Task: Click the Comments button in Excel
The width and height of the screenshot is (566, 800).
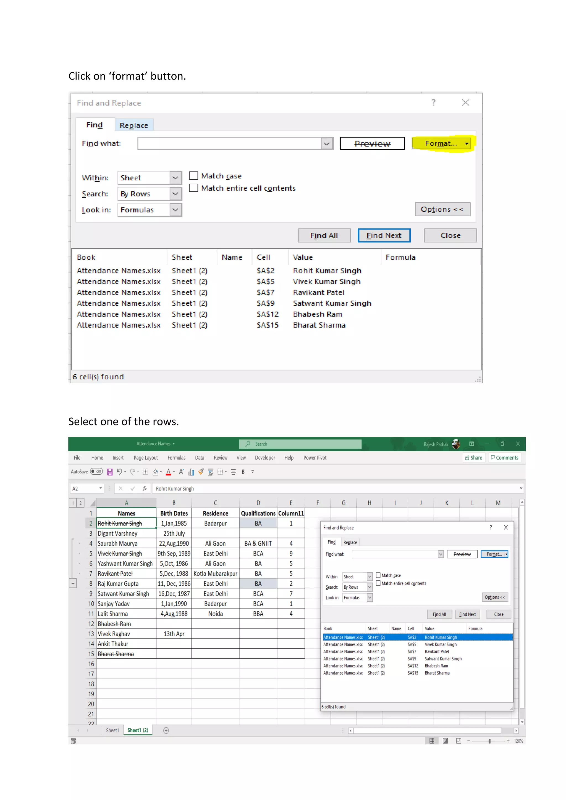Action: (505, 458)
